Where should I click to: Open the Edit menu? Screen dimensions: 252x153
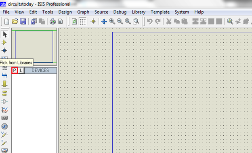[33, 12]
